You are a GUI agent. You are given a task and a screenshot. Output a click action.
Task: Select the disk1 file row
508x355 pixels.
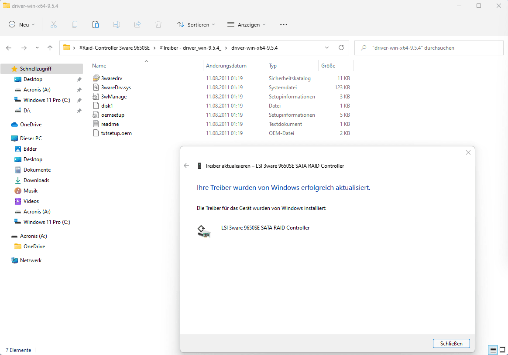221,106
